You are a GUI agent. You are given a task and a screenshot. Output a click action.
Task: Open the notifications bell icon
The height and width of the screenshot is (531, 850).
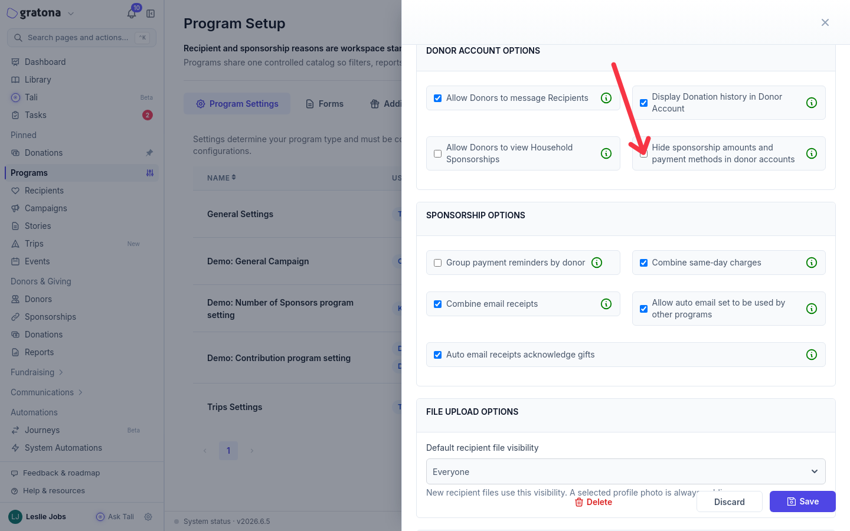click(x=132, y=13)
